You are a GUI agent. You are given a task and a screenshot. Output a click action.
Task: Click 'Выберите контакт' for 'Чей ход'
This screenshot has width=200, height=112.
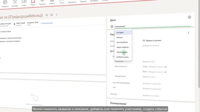point(151,96)
